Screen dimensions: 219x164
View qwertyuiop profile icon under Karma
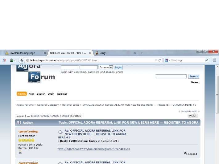point(20,152)
